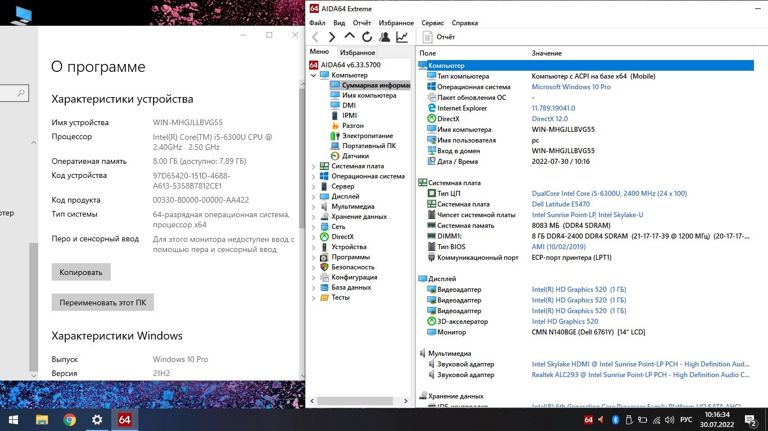Select the Электропитание tree item

362,136
